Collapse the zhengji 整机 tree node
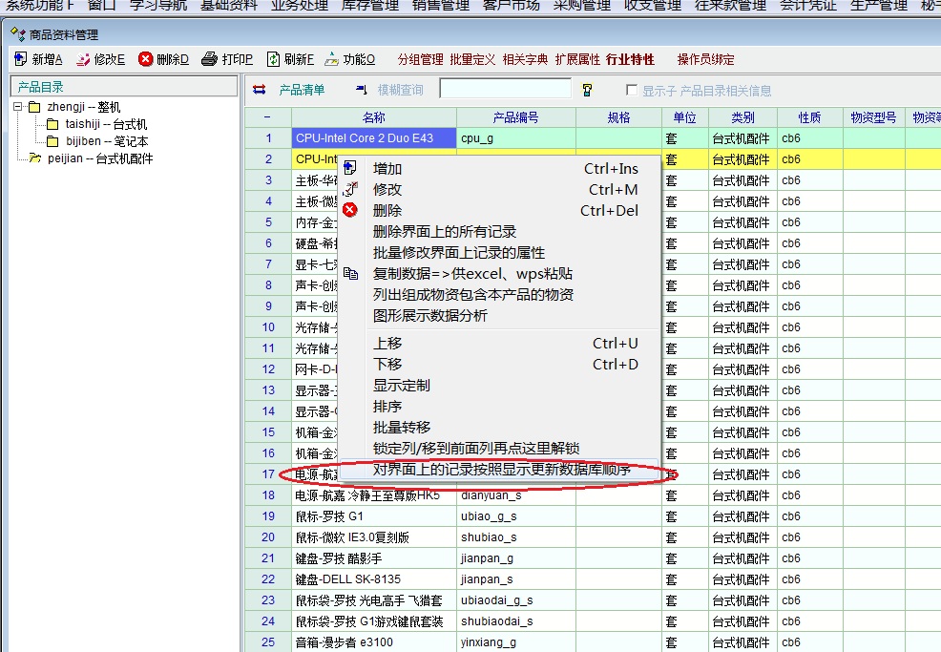Image resolution: width=941 pixels, height=652 pixels. tap(17, 107)
